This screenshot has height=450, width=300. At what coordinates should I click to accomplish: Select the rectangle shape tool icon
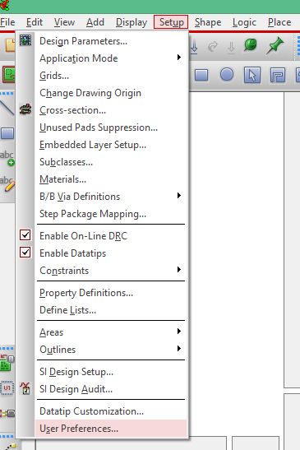click(201, 75)
